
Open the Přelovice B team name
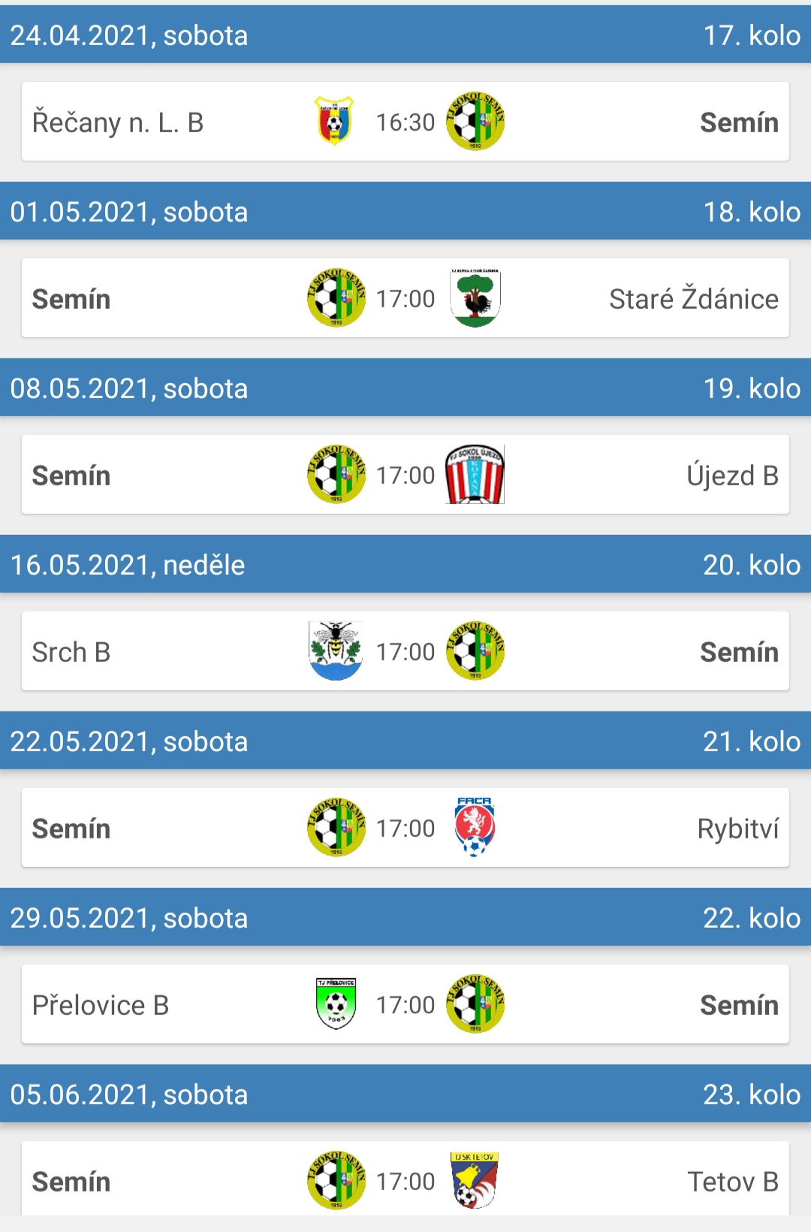pyautogui.click(x=101, y=1005)
